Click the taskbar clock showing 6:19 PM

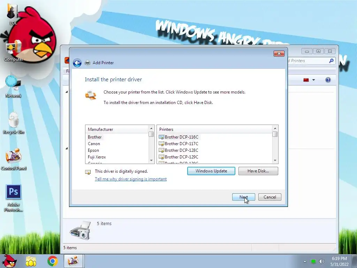pyautogui.click(x=340, y=261)
